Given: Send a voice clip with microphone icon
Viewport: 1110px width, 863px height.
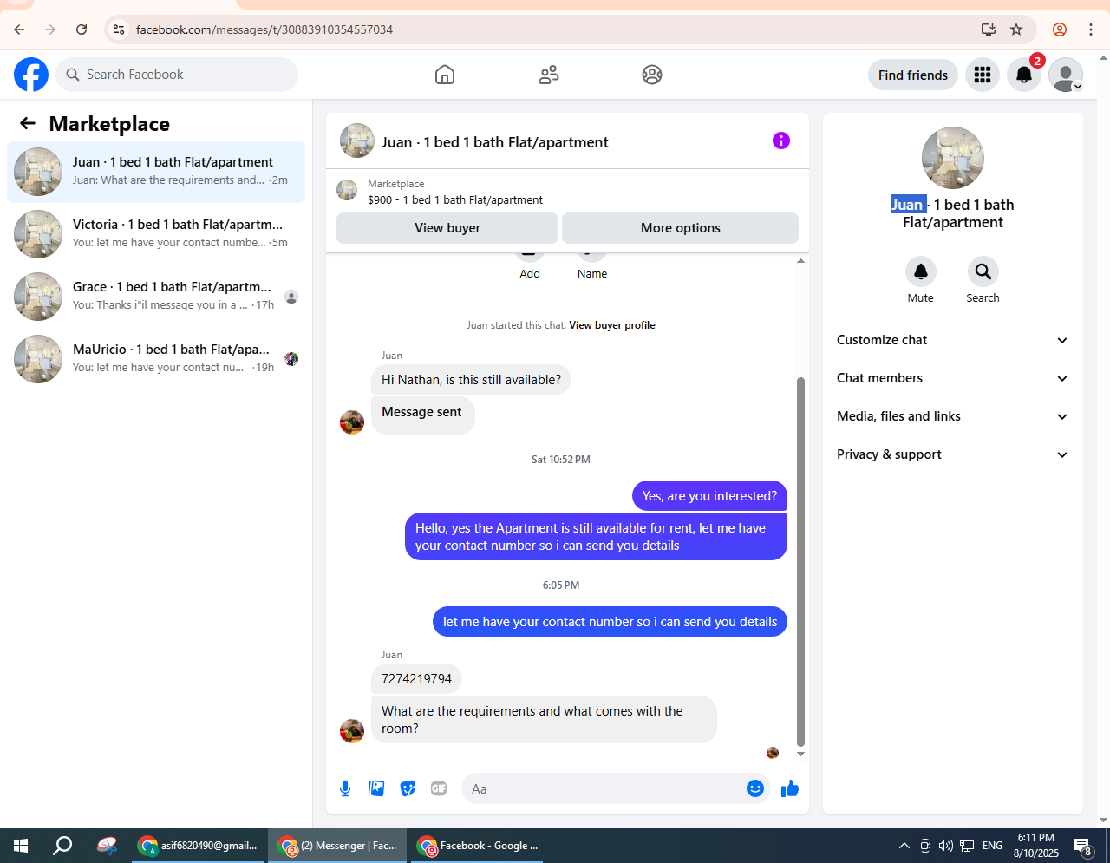Looking at the screenshot, I should (x=345, y=788).
